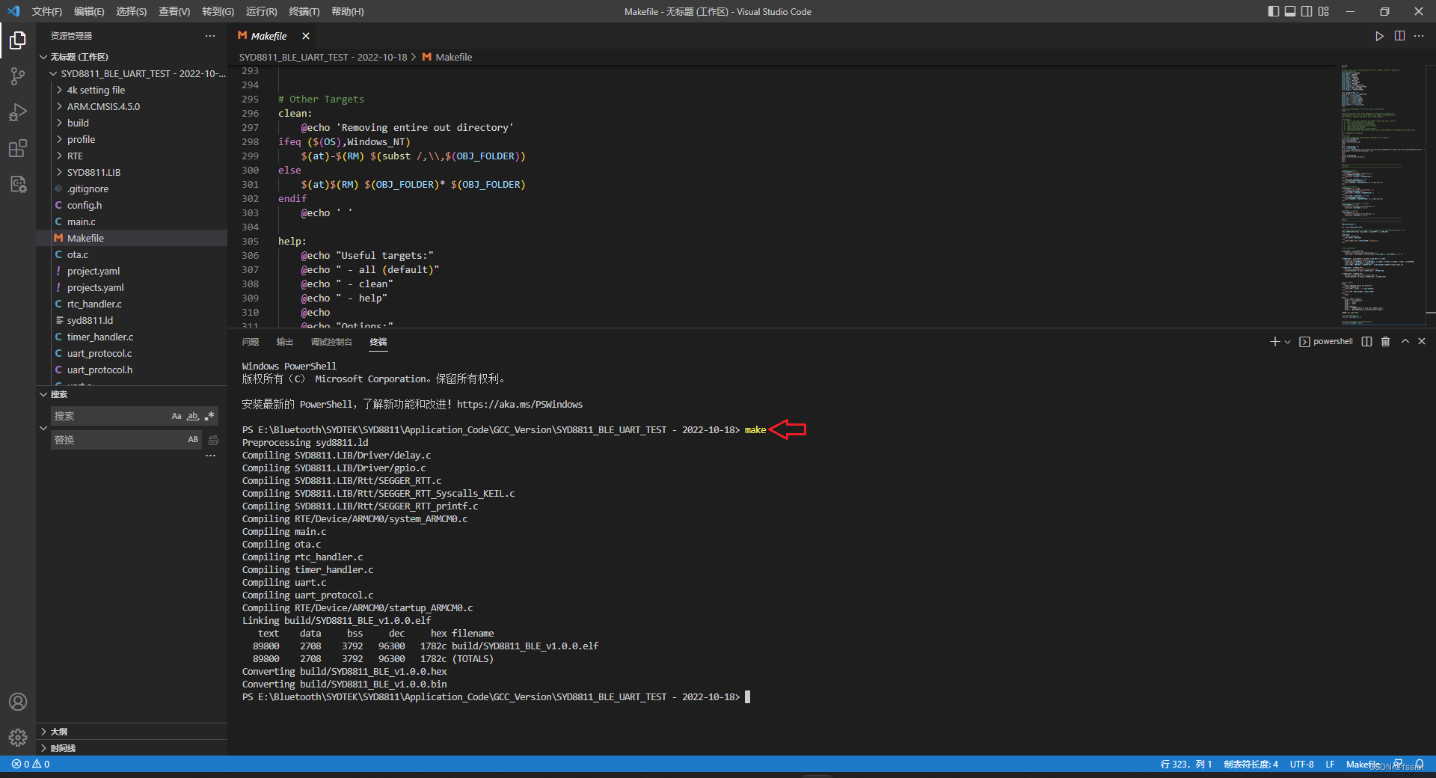This screenshot has height=778, width=1436.
Task: Open Accounts menu in activity bar
Action: click(x=18, y=702)
